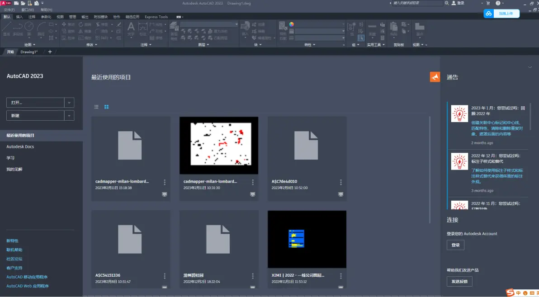Switch to the Express Tools ribbon tab
Viewport: 539px width, 297px height.
pos(156,17)
